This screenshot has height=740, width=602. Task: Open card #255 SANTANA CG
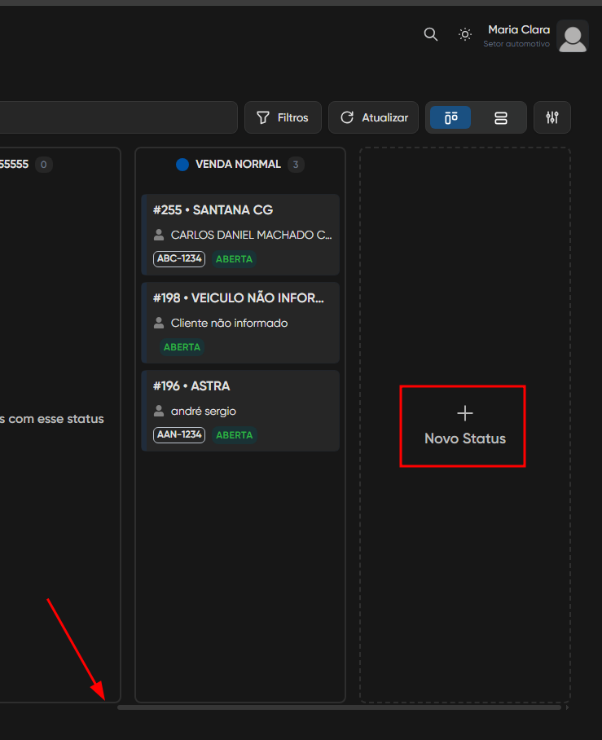click(x=240, y=235)
